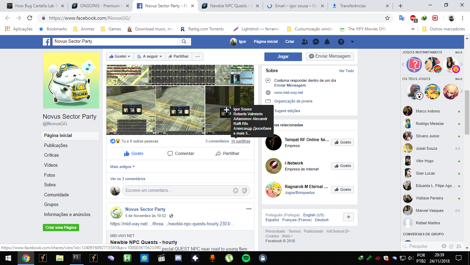Click Ver Tudo in Sobre panel
Viewport: 470px width, 265px height.
click(x=346, y=71)
